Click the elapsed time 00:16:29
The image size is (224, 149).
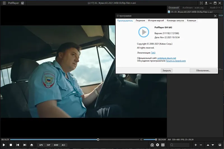click(5, 139)
